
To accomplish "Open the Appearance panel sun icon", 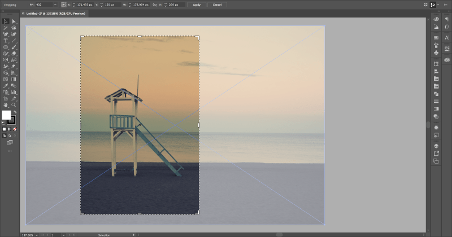I will click(x=436, y=128).
